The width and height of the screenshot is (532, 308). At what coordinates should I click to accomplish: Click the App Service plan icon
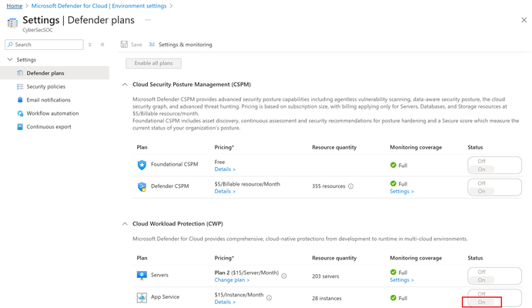coord(142,297)
